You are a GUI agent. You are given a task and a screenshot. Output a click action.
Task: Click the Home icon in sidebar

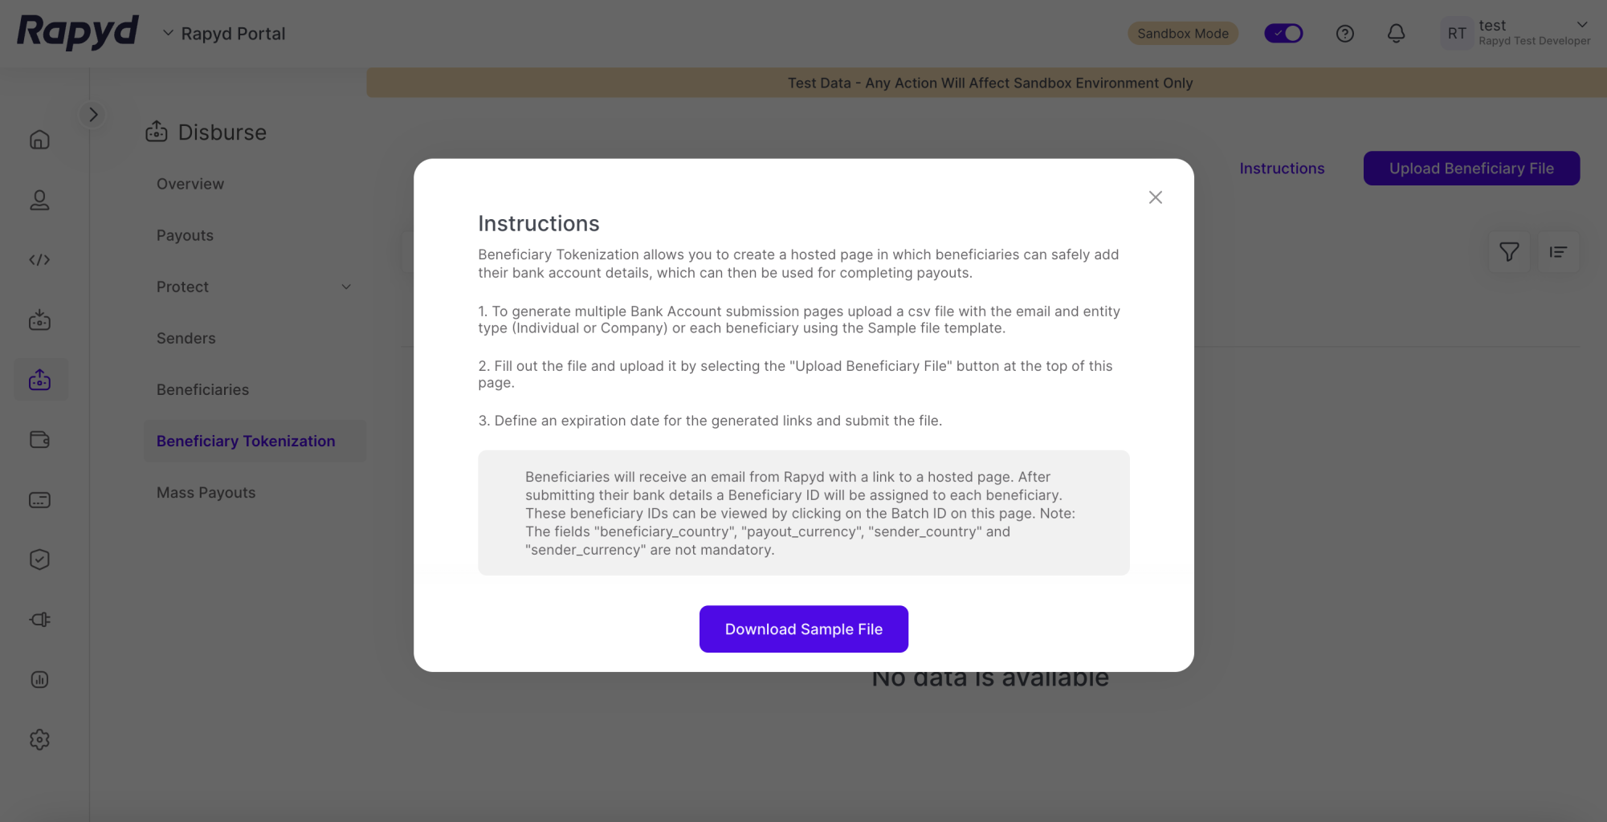39,140
